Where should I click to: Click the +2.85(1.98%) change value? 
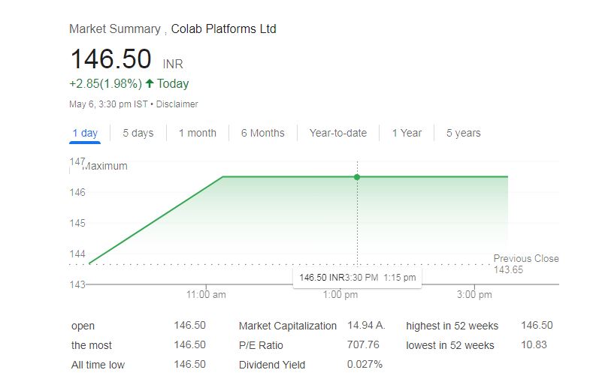tap(105, 83)
